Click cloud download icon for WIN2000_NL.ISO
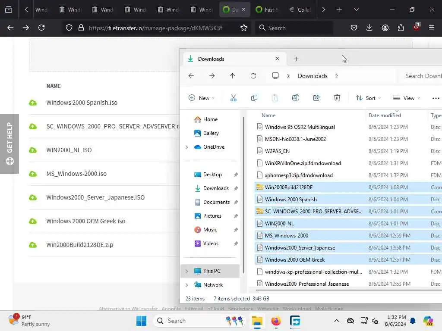The width and height of the screenshot is (442, 331). (33, 150)
